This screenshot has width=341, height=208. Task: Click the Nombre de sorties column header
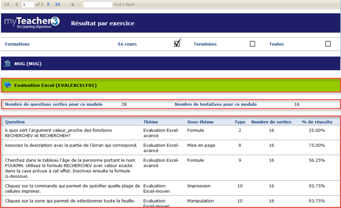271,122
